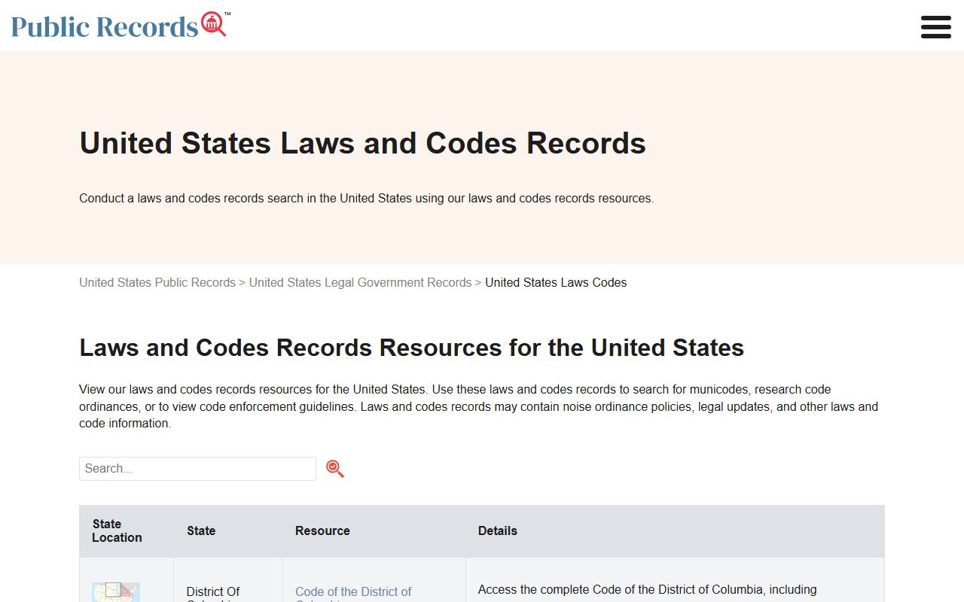Open the Code of the District link

(x=353, y=592)
